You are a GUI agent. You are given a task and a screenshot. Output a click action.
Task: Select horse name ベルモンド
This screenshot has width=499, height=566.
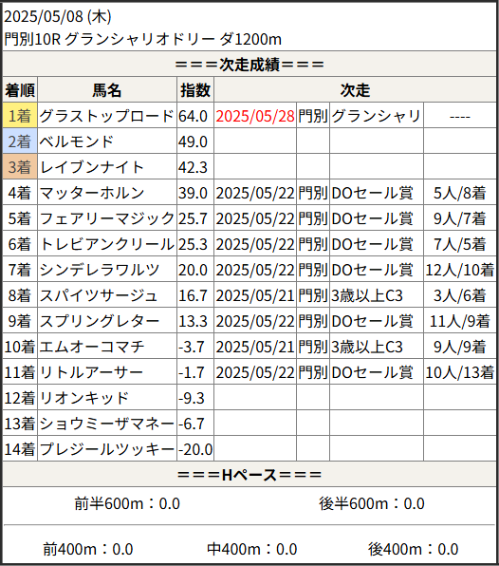pyautogui.click(x=77, y=141)
